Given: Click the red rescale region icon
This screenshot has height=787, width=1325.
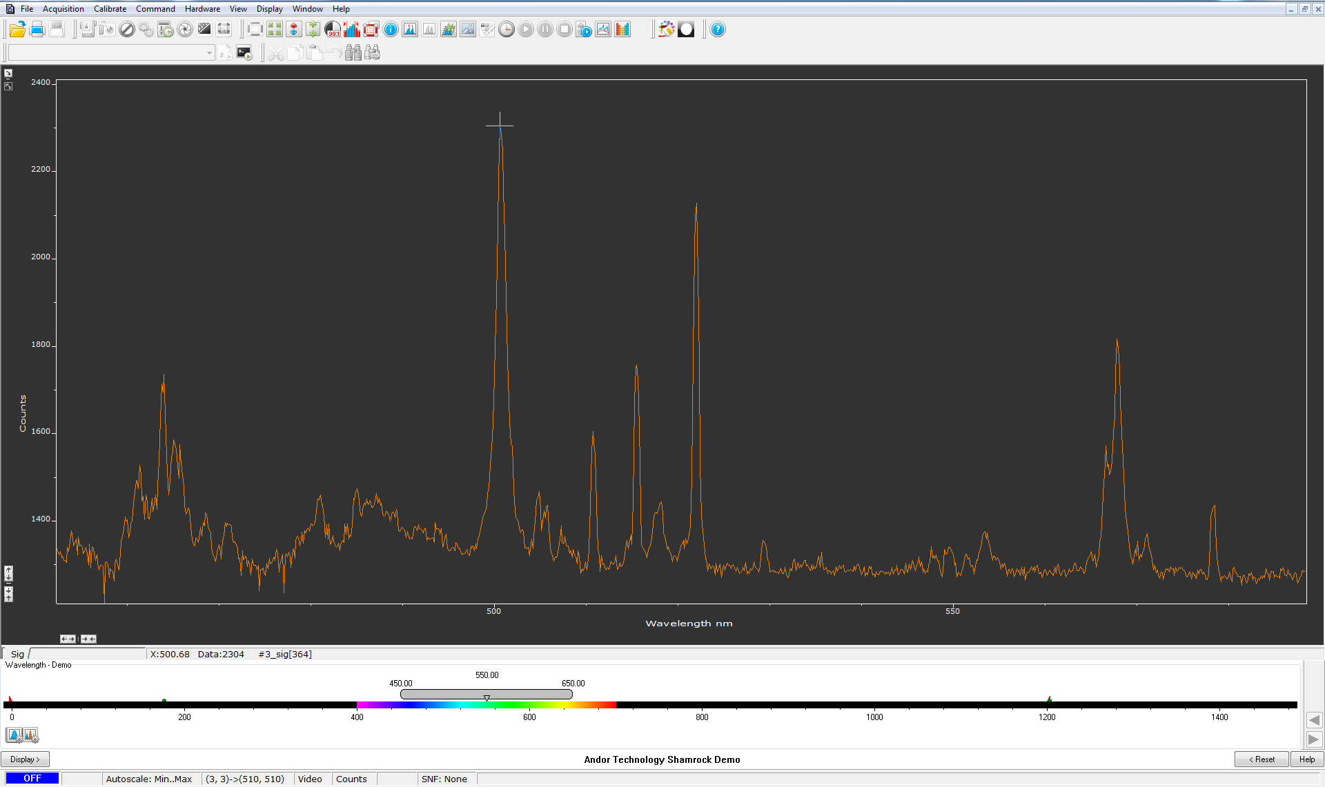Looking at the screenshot, I should (x=371, y=30).
